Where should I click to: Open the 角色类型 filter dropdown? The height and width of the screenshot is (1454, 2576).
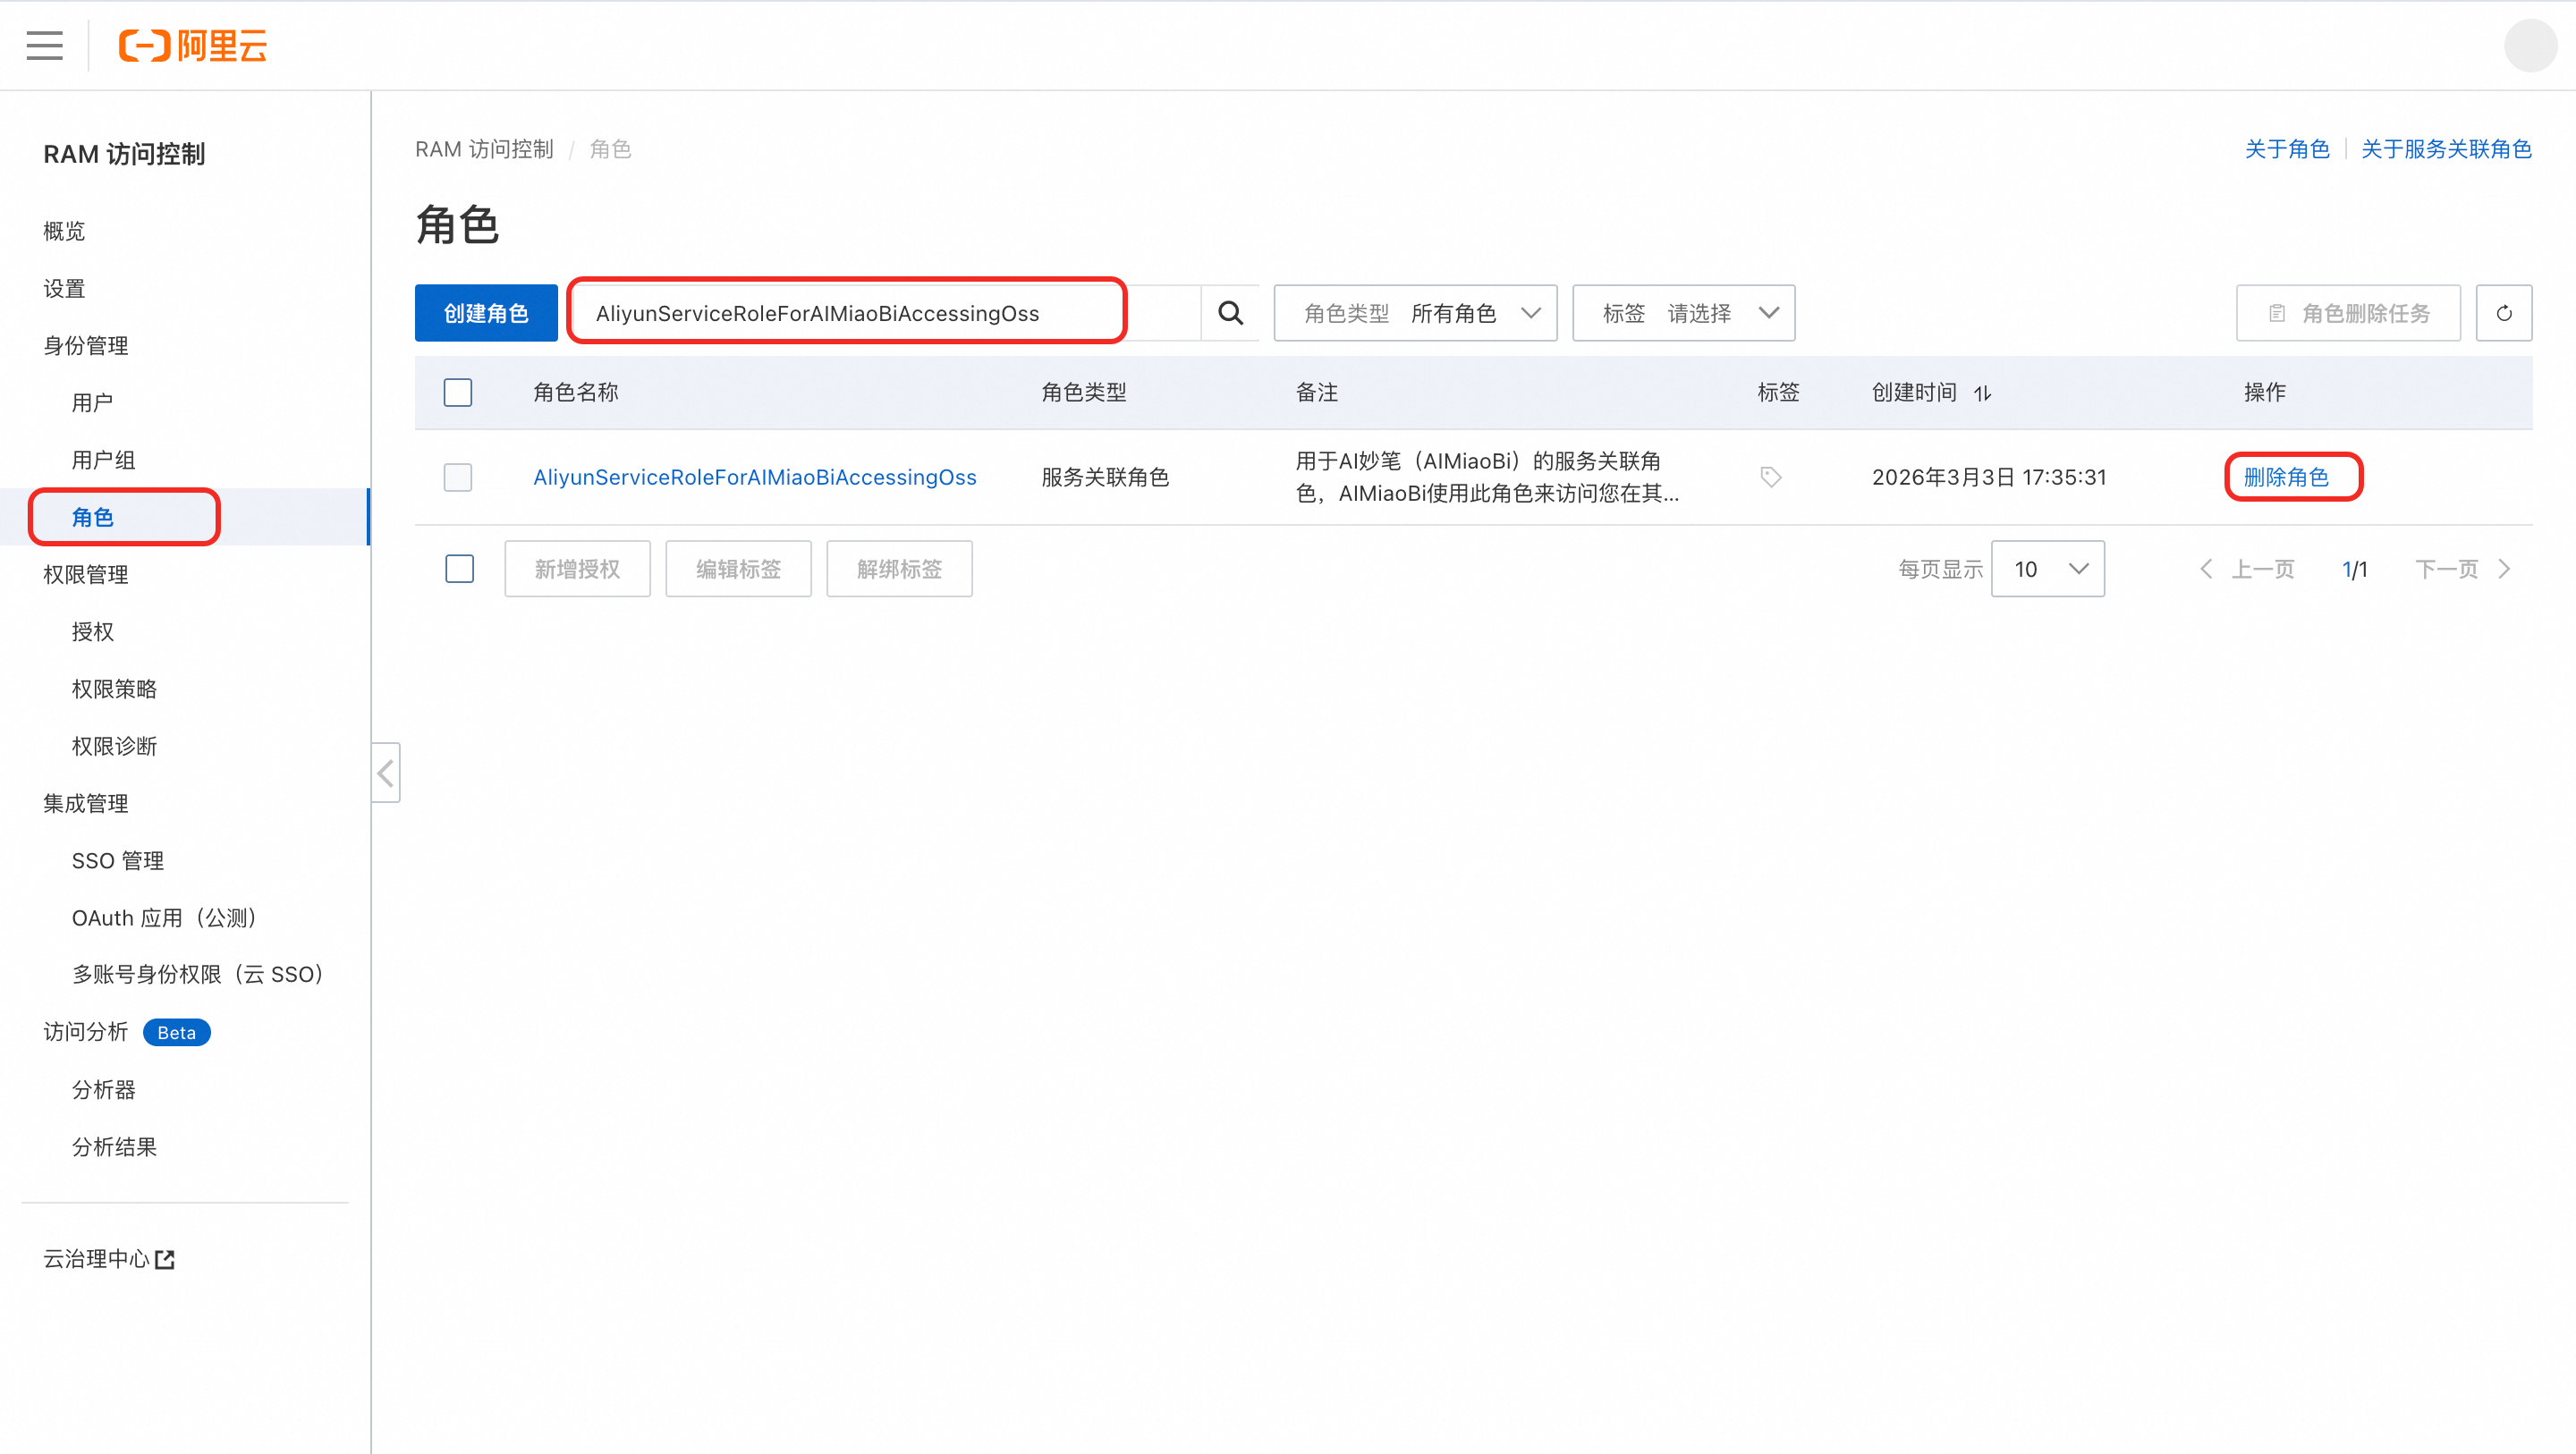[1415, 313]
